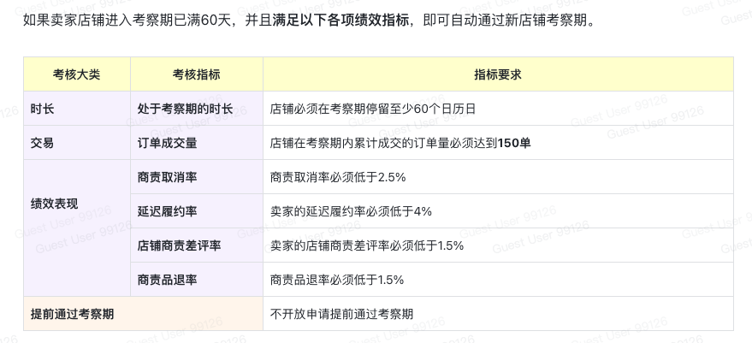This screenshot has height=343, width=752.
Task: Click the 延迟履约率必须低于4% requirement
Action: click(x=351, y=211)
